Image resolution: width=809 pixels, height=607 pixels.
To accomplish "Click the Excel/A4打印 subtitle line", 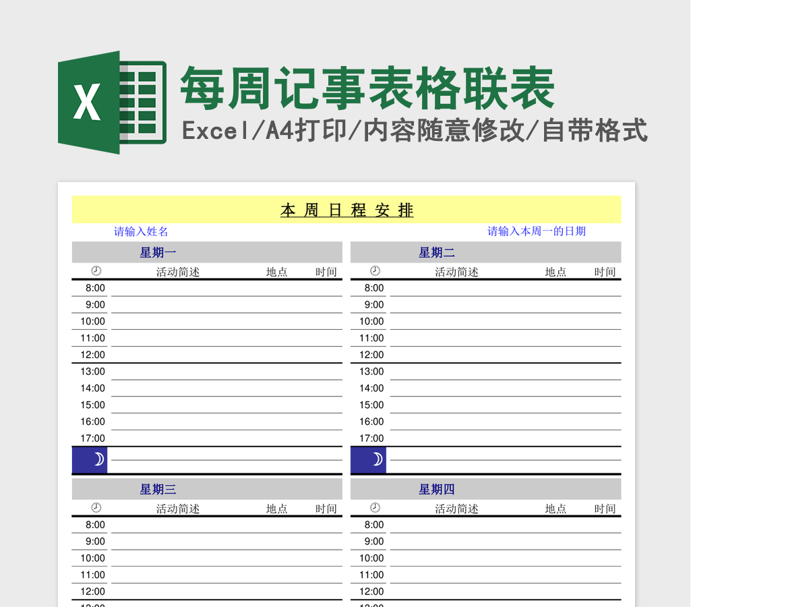I will [x=415, y=131].
